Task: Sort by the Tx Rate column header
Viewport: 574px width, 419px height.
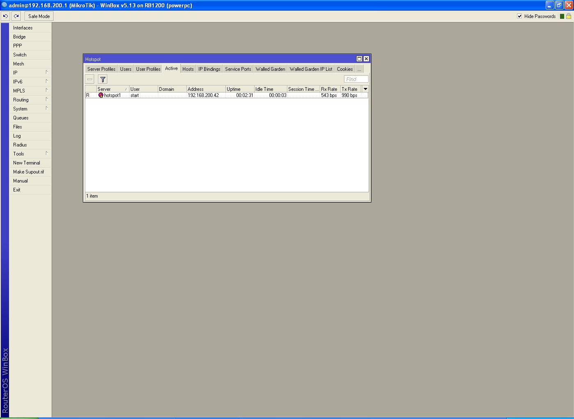Action: (x=351, y=89)
